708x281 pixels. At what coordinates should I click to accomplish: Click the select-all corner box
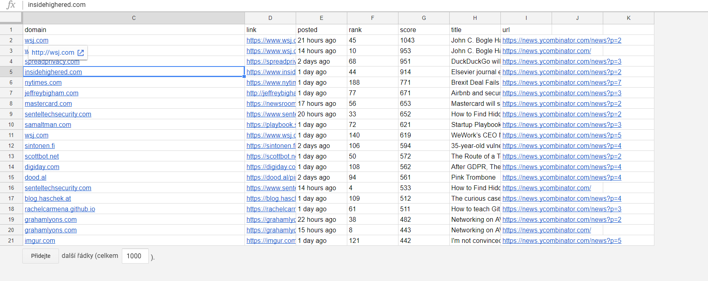click(11, 17)
